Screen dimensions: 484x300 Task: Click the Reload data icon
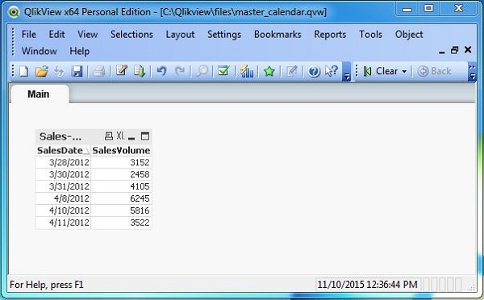[x=59, y=71]
